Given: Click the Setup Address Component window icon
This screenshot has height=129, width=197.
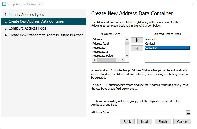Looking at the screenshot, I should [4, 4].
